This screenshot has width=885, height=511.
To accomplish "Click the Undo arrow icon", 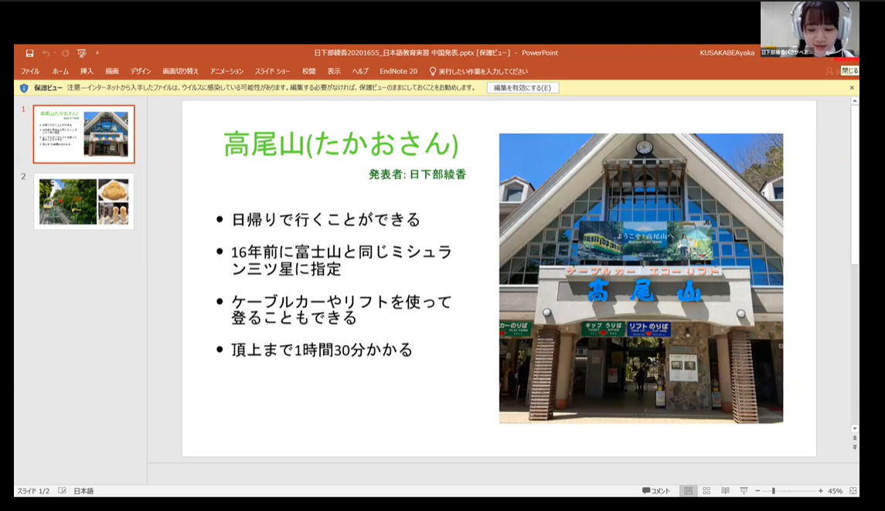I will pyautogui.click(x=46, y=53).
